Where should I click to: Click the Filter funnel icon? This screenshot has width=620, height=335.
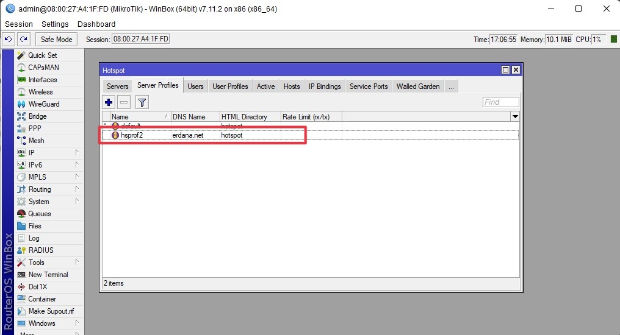point(142,102)
